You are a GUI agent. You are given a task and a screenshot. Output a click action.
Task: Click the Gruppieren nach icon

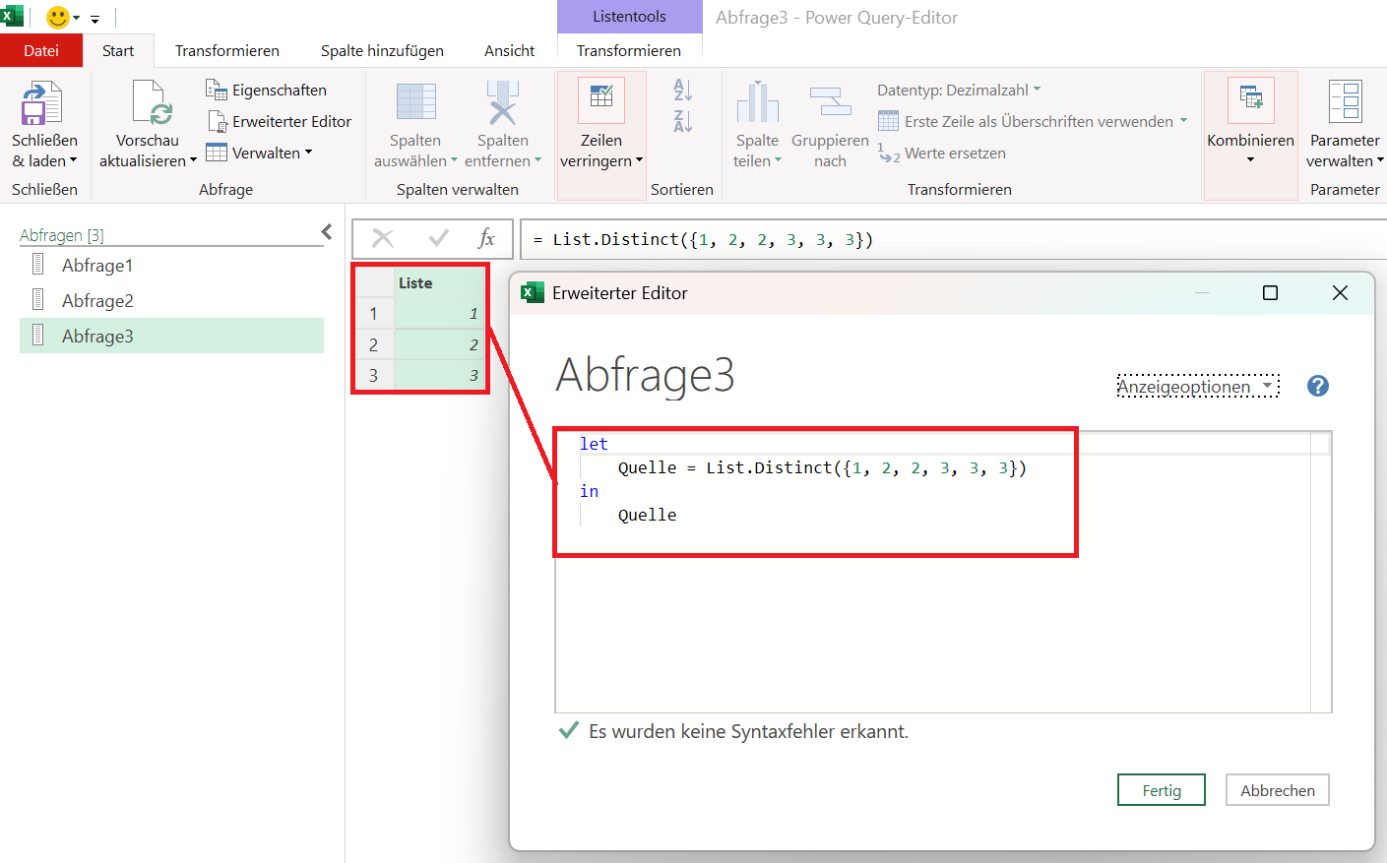pyautogui.click(x=830, y=103)
